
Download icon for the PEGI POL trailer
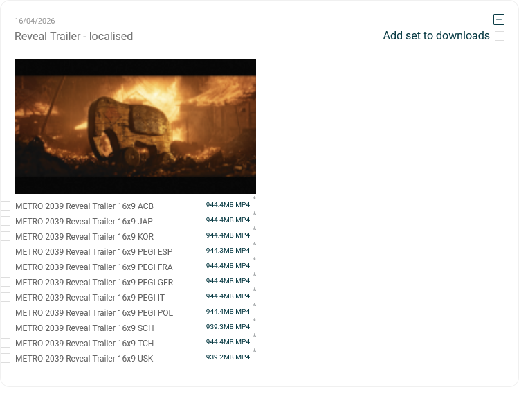254,305
